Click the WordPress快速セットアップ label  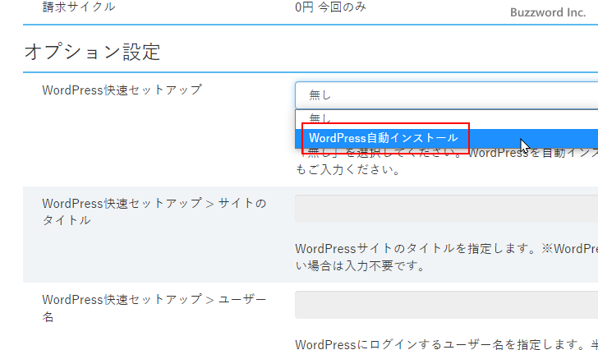pos(122,90)
